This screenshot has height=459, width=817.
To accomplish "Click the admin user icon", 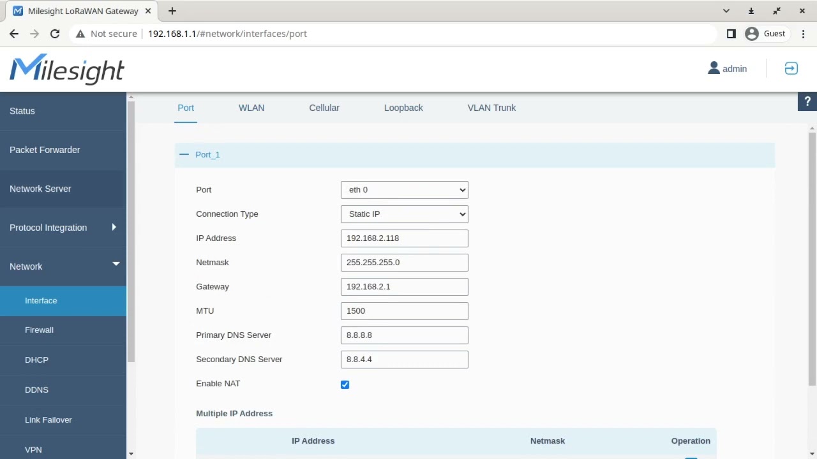I will 714,68.
